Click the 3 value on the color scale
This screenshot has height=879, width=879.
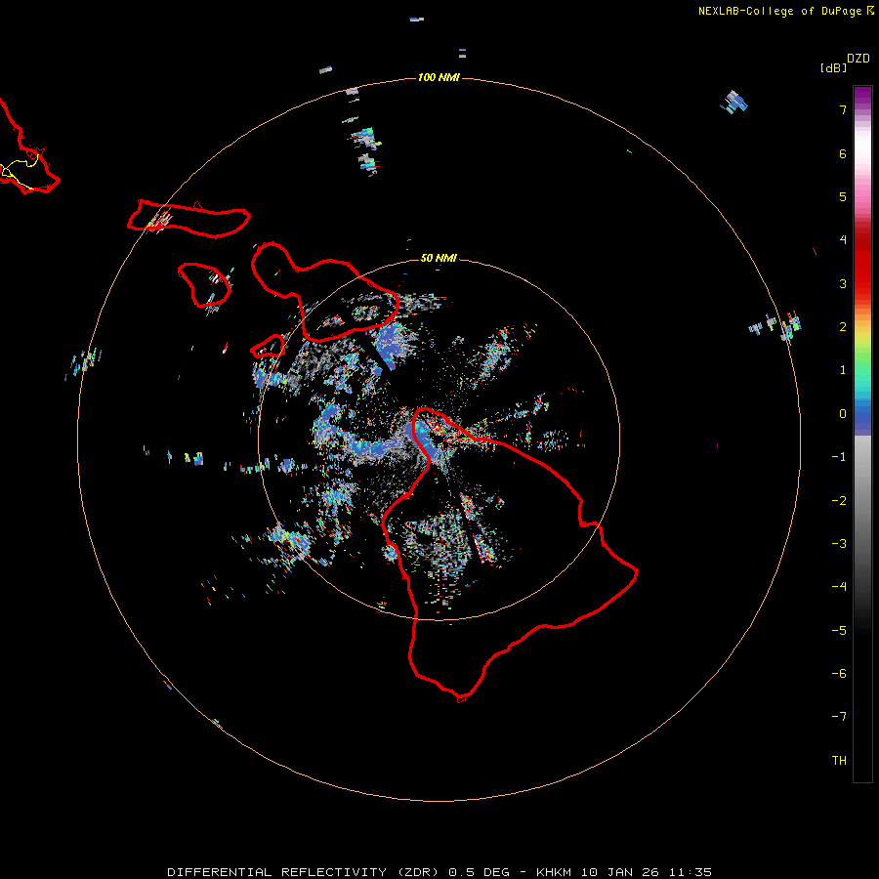(843, 283)
